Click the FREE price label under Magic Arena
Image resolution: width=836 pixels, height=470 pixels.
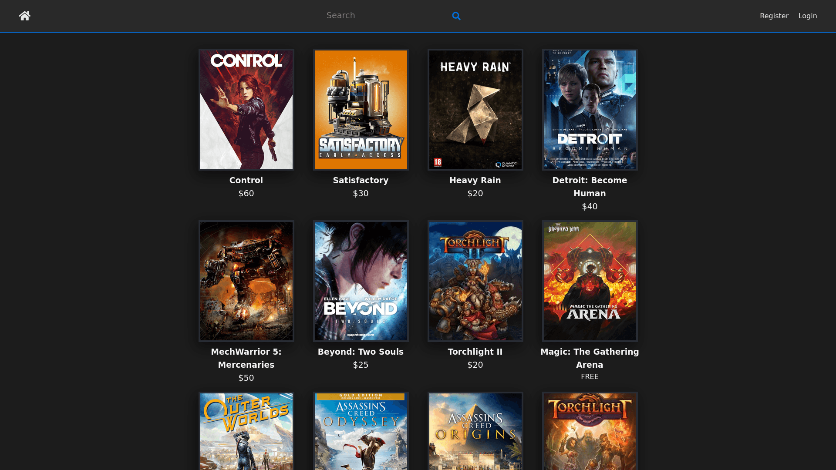coord(590,376)
